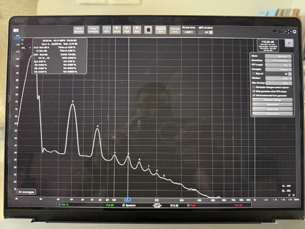This screenshot has height=229, width=305.
Task: Click the Distortion settings button
Action: [273, 99]
